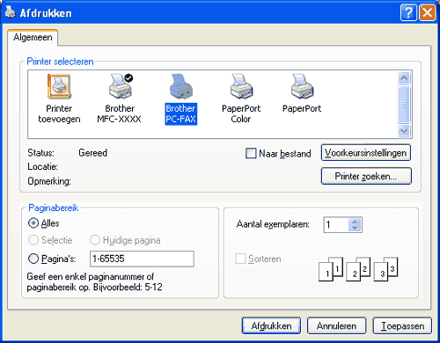The image size is (440, 343).
Task: Click the Printer zoeken... button
Action: (366, 176)
